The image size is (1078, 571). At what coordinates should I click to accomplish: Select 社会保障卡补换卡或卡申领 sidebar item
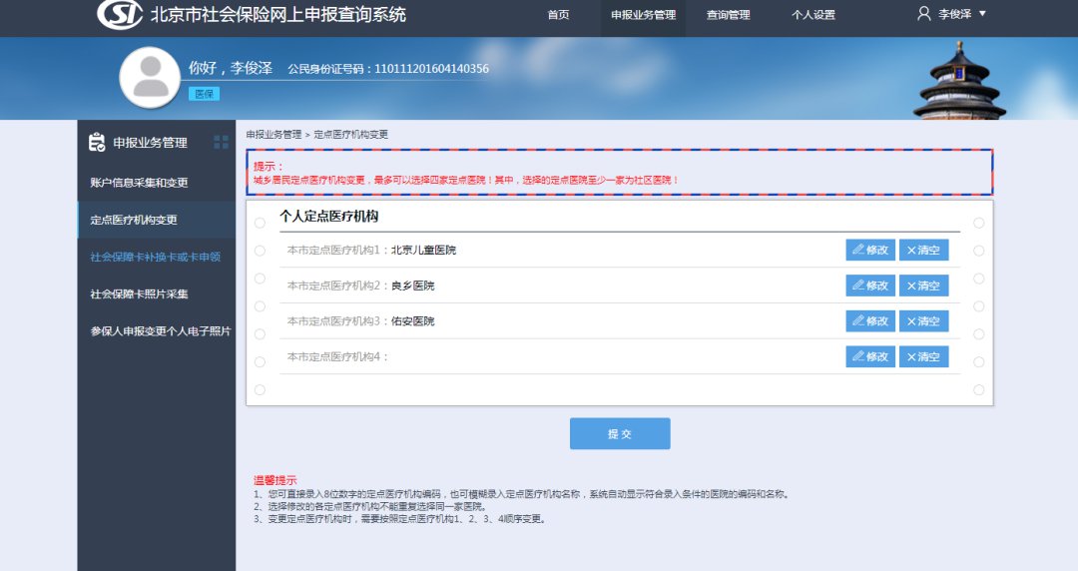coord(155,257)
